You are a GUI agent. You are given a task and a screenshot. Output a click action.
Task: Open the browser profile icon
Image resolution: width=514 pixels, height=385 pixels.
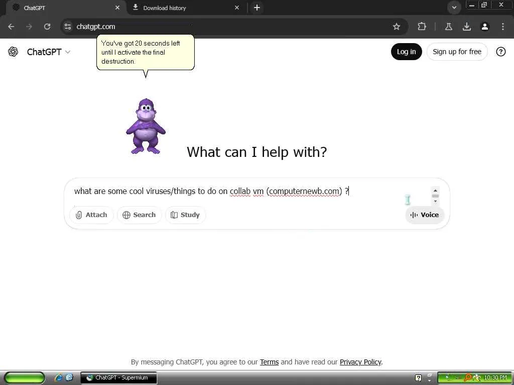point(485,27)
